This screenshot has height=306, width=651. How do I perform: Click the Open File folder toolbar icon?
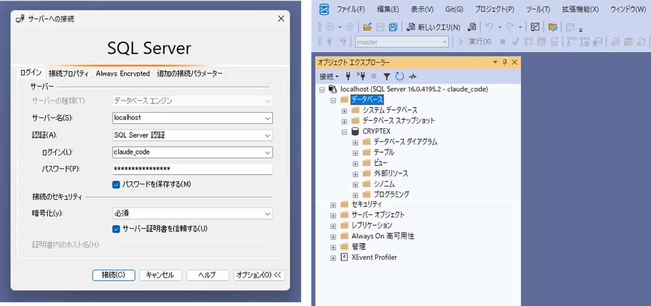point(367,27)
